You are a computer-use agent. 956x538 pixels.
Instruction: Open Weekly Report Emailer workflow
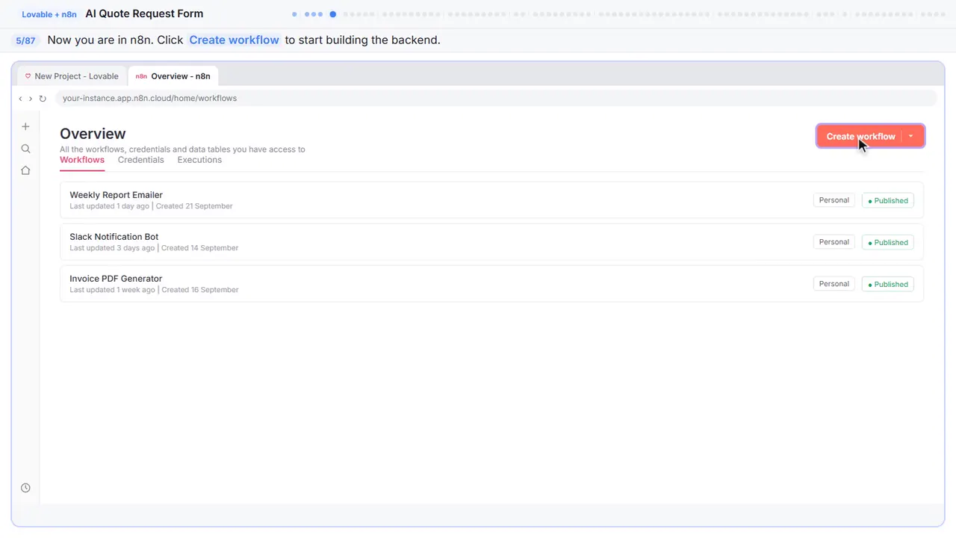[491, 200]
